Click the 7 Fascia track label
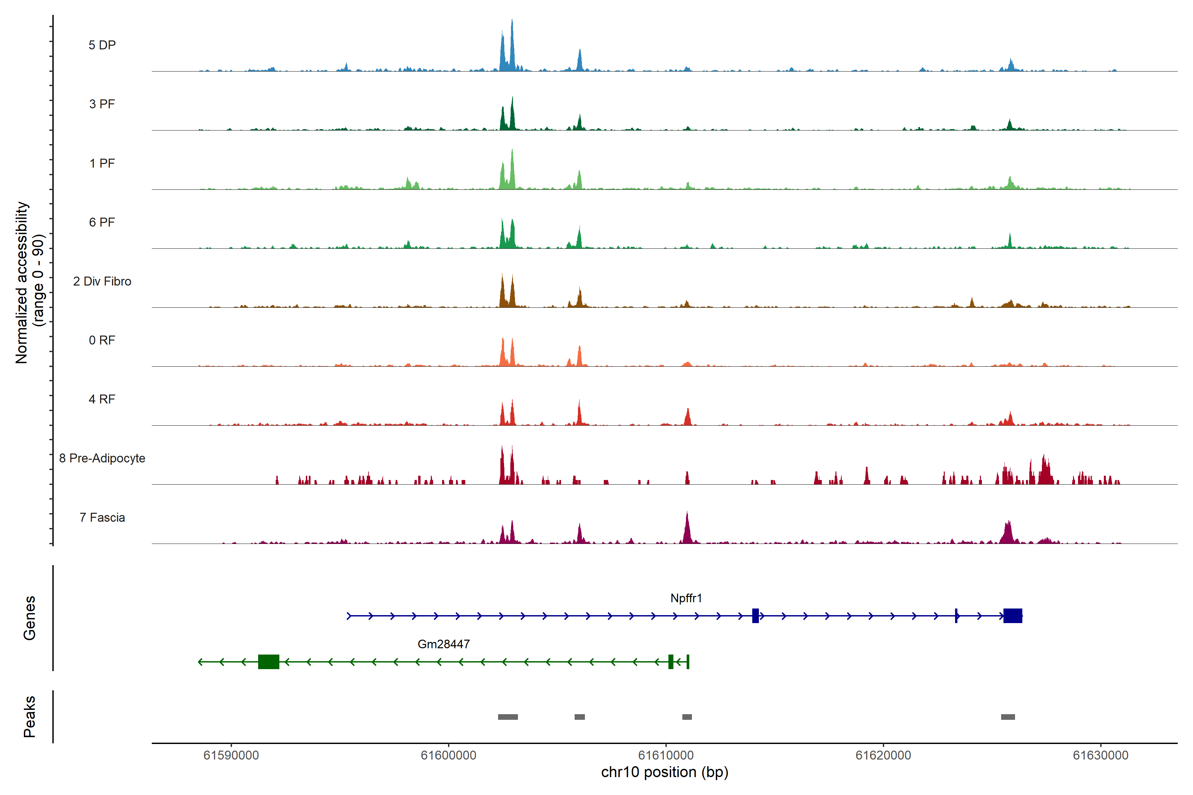This screenshot has height=795, width=1193. (102, 518)
